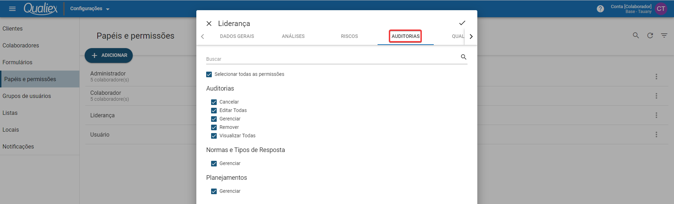Open the Configurações dropdown
The width and height of the screenshot is (674, 204).
click(90, 9)
